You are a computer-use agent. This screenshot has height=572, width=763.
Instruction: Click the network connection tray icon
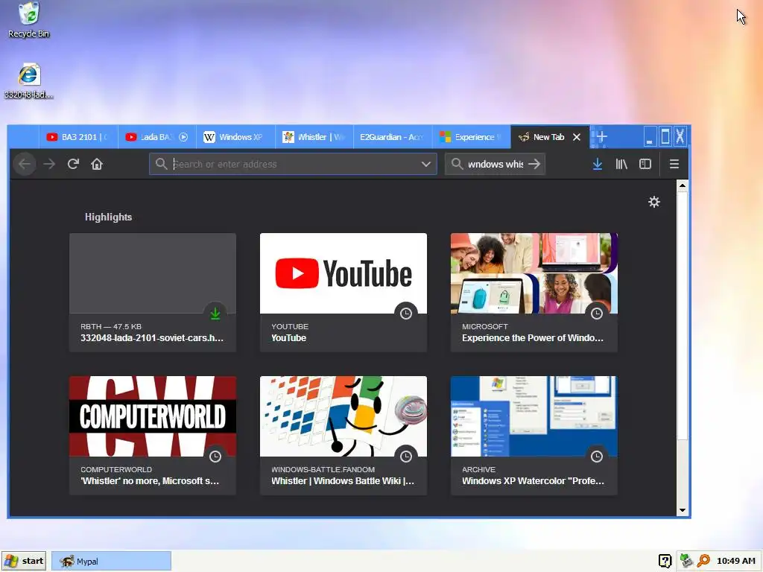(686, 561)
